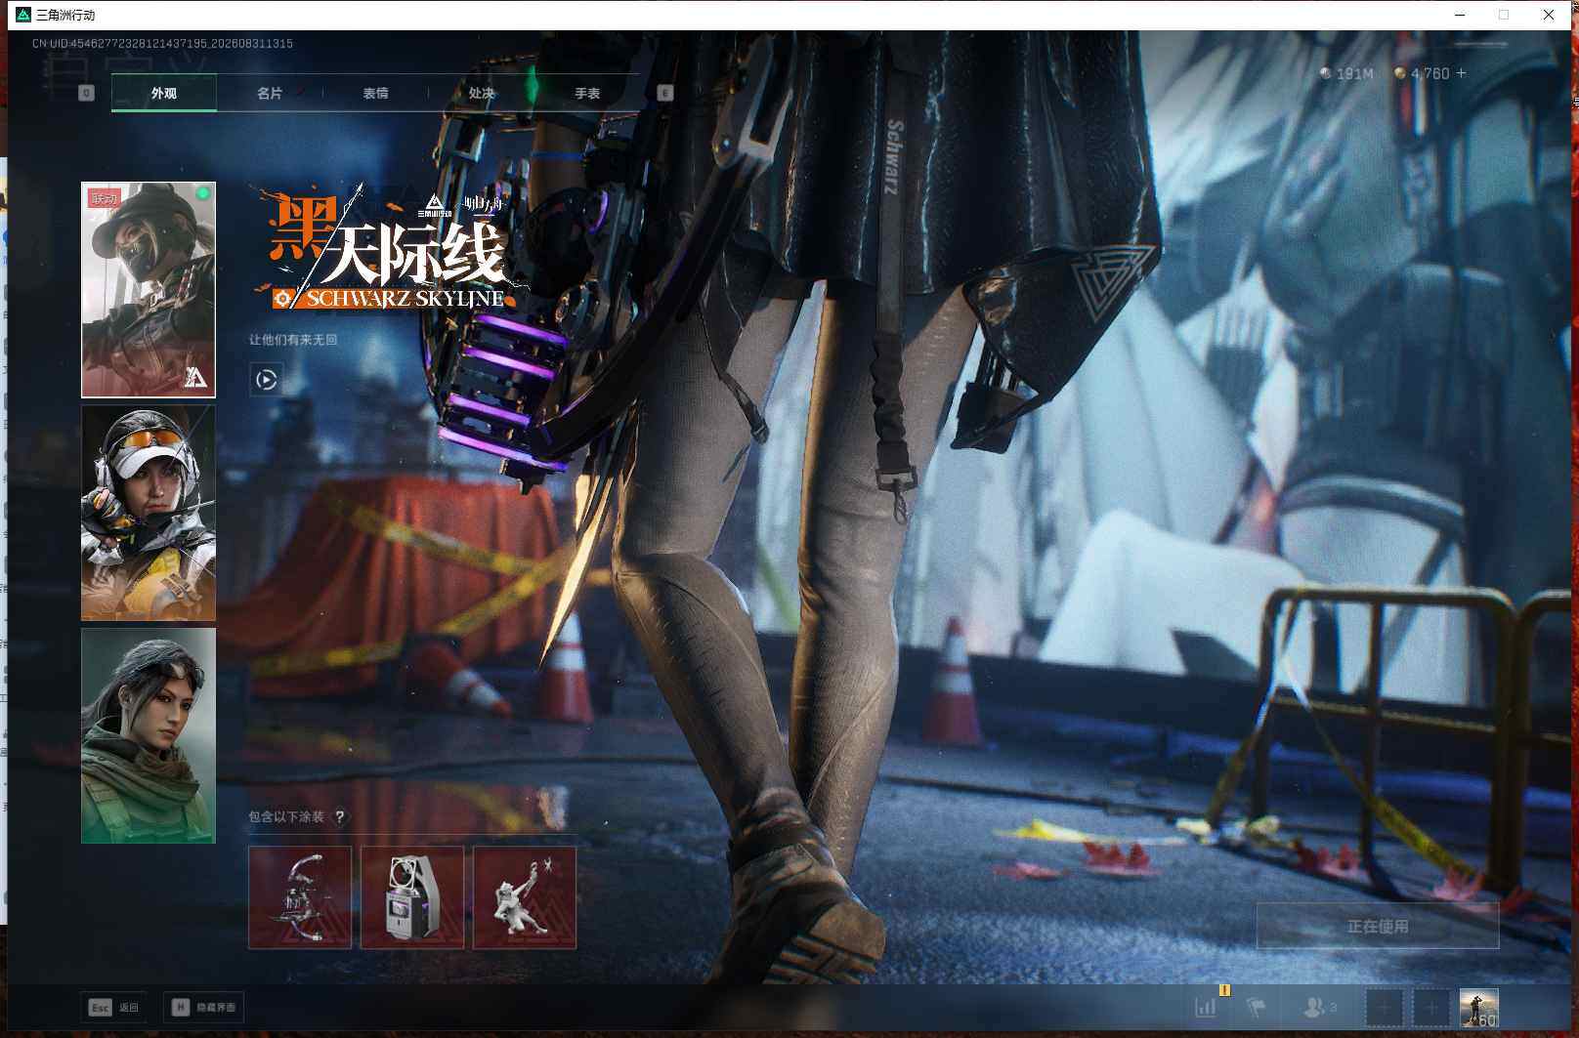Click the 正在使用 button

coord(1378,926)
